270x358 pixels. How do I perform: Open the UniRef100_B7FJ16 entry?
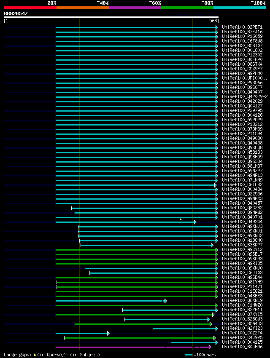pos(242,32)
